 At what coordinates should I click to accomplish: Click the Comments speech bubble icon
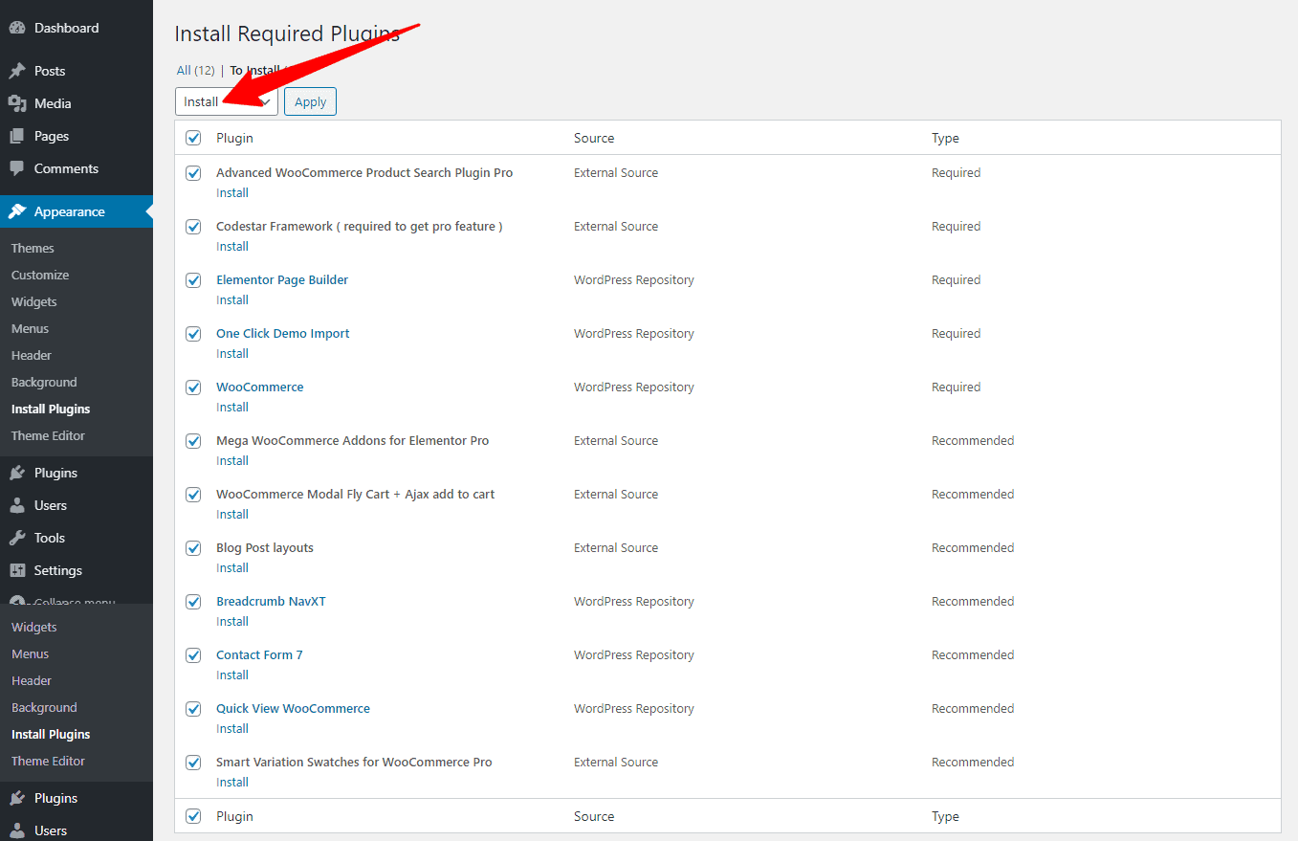pos(17,168)
